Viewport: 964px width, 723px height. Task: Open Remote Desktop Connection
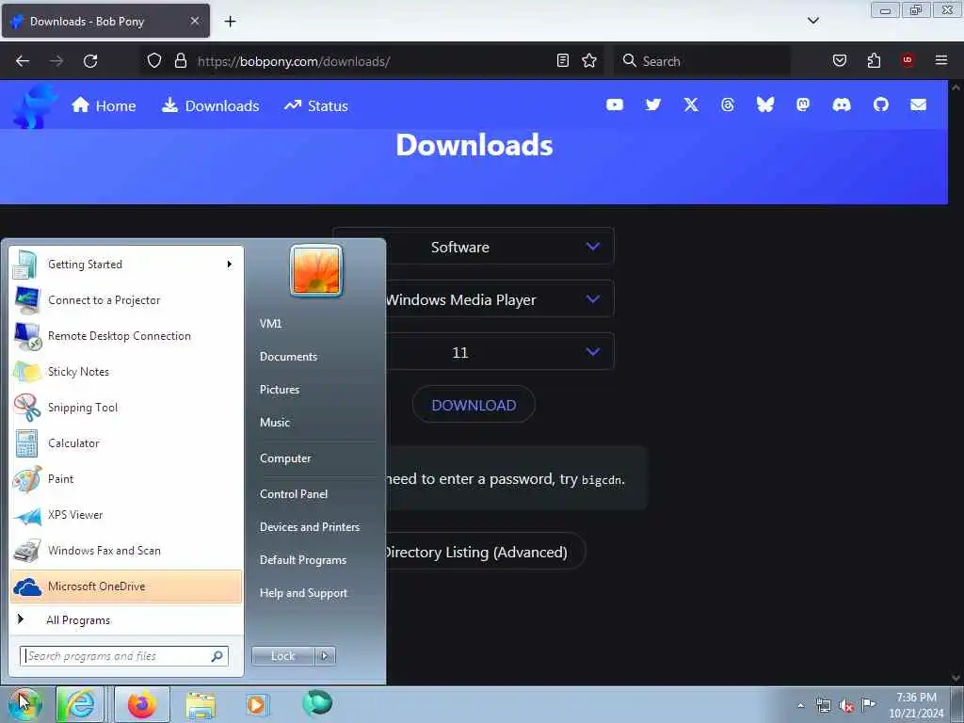[127, 336]
